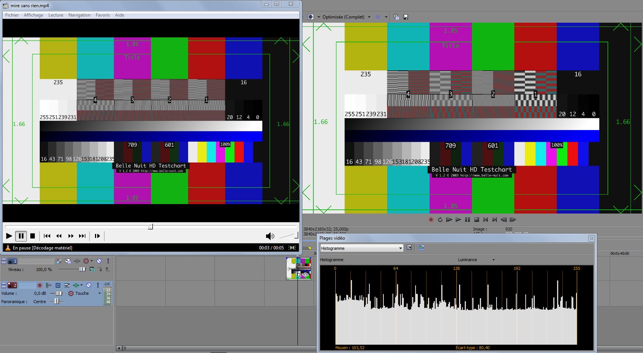643x353 pixels.
Task: Click Record button under Vegas preview
Action: tap(431, 220)
